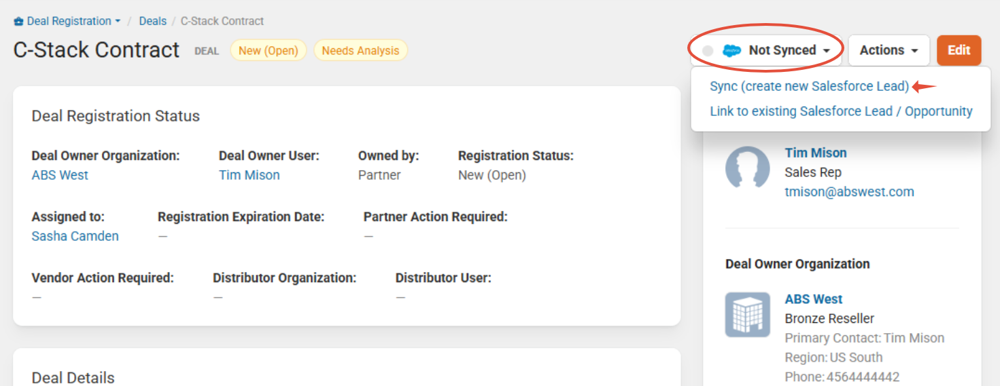This screenshot has height=386, width=1000.
Task: Click the C-Stack Contract breadcrumb text
Action: [x=222, y=21]
